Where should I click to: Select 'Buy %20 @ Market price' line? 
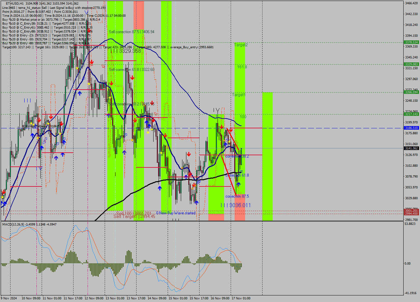click(51, 19)
